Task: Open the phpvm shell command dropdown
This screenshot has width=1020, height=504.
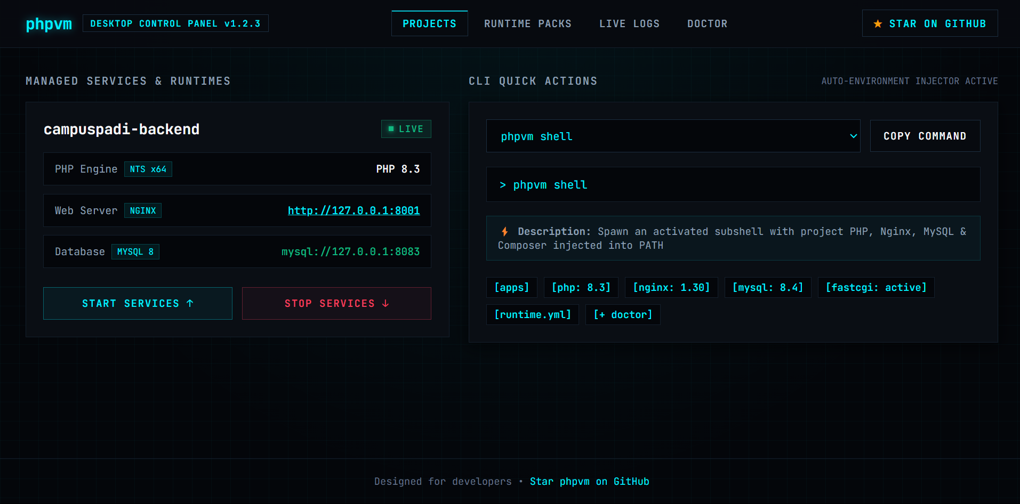Action: (673, 136)
